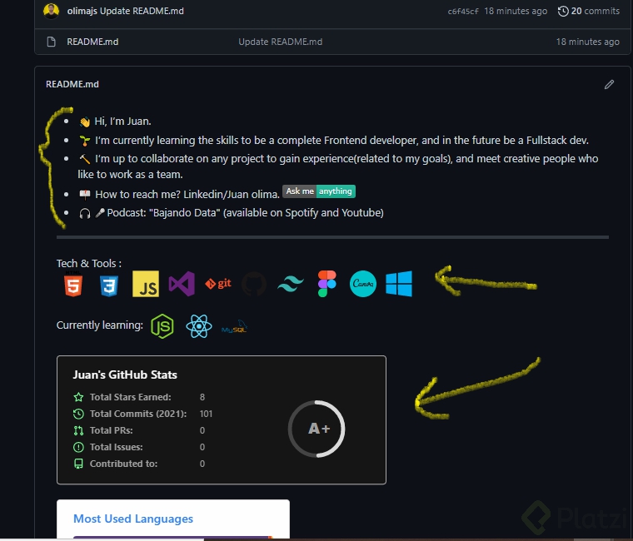Click the Figma logo icon
This screenshot has width=633, height=541.
327,284
